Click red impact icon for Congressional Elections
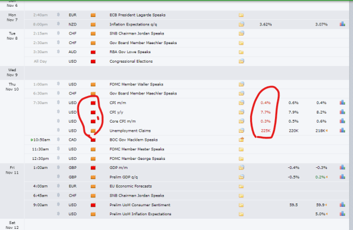This screenshot has width=353, height=230. (x=93, y=61)
